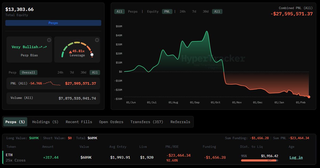Switch to Transfers (317) tab
320x168 pixels.
(x=147, y=122)
